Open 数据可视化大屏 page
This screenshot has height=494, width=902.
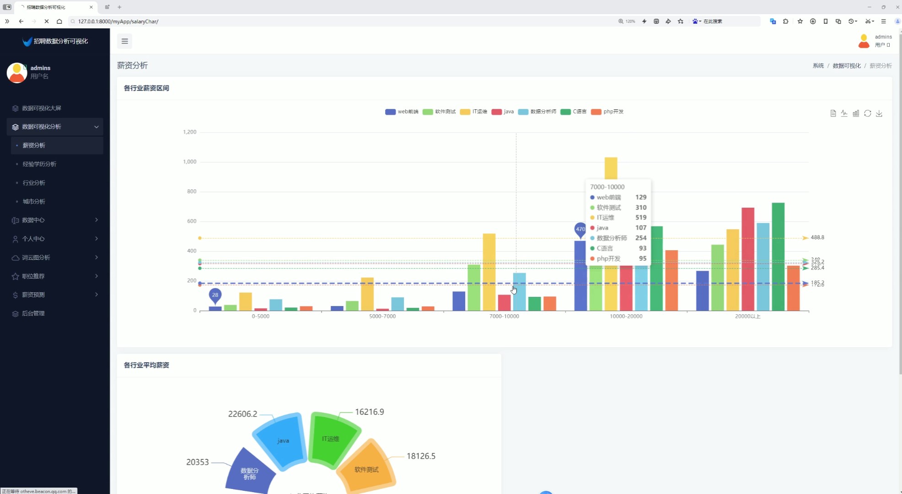point(42,108)
